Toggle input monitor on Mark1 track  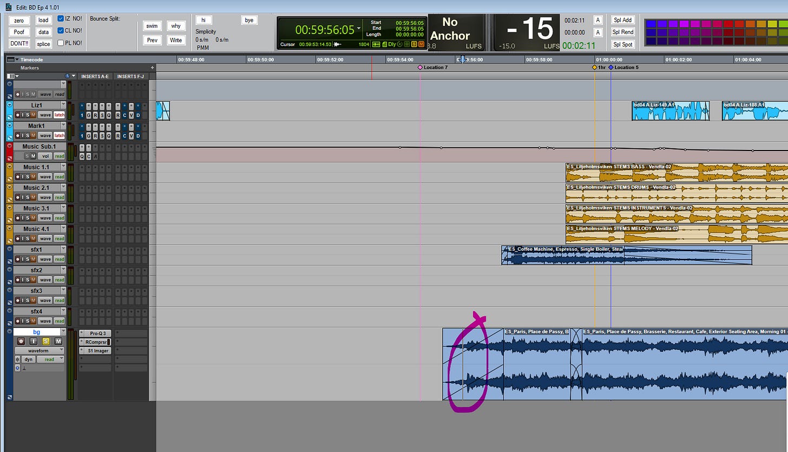[22, 135]
